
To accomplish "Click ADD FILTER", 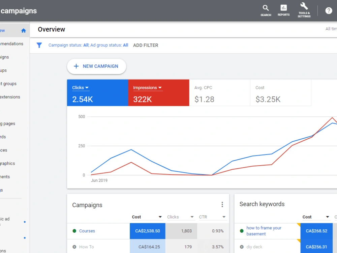I will [x=146, y=45].
